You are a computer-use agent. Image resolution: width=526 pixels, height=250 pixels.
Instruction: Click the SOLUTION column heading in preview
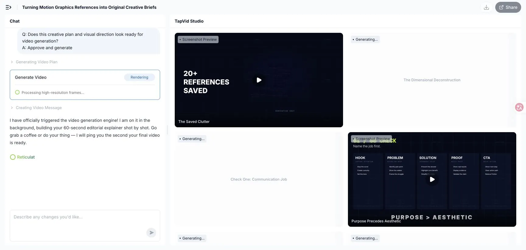pos(428,158)
